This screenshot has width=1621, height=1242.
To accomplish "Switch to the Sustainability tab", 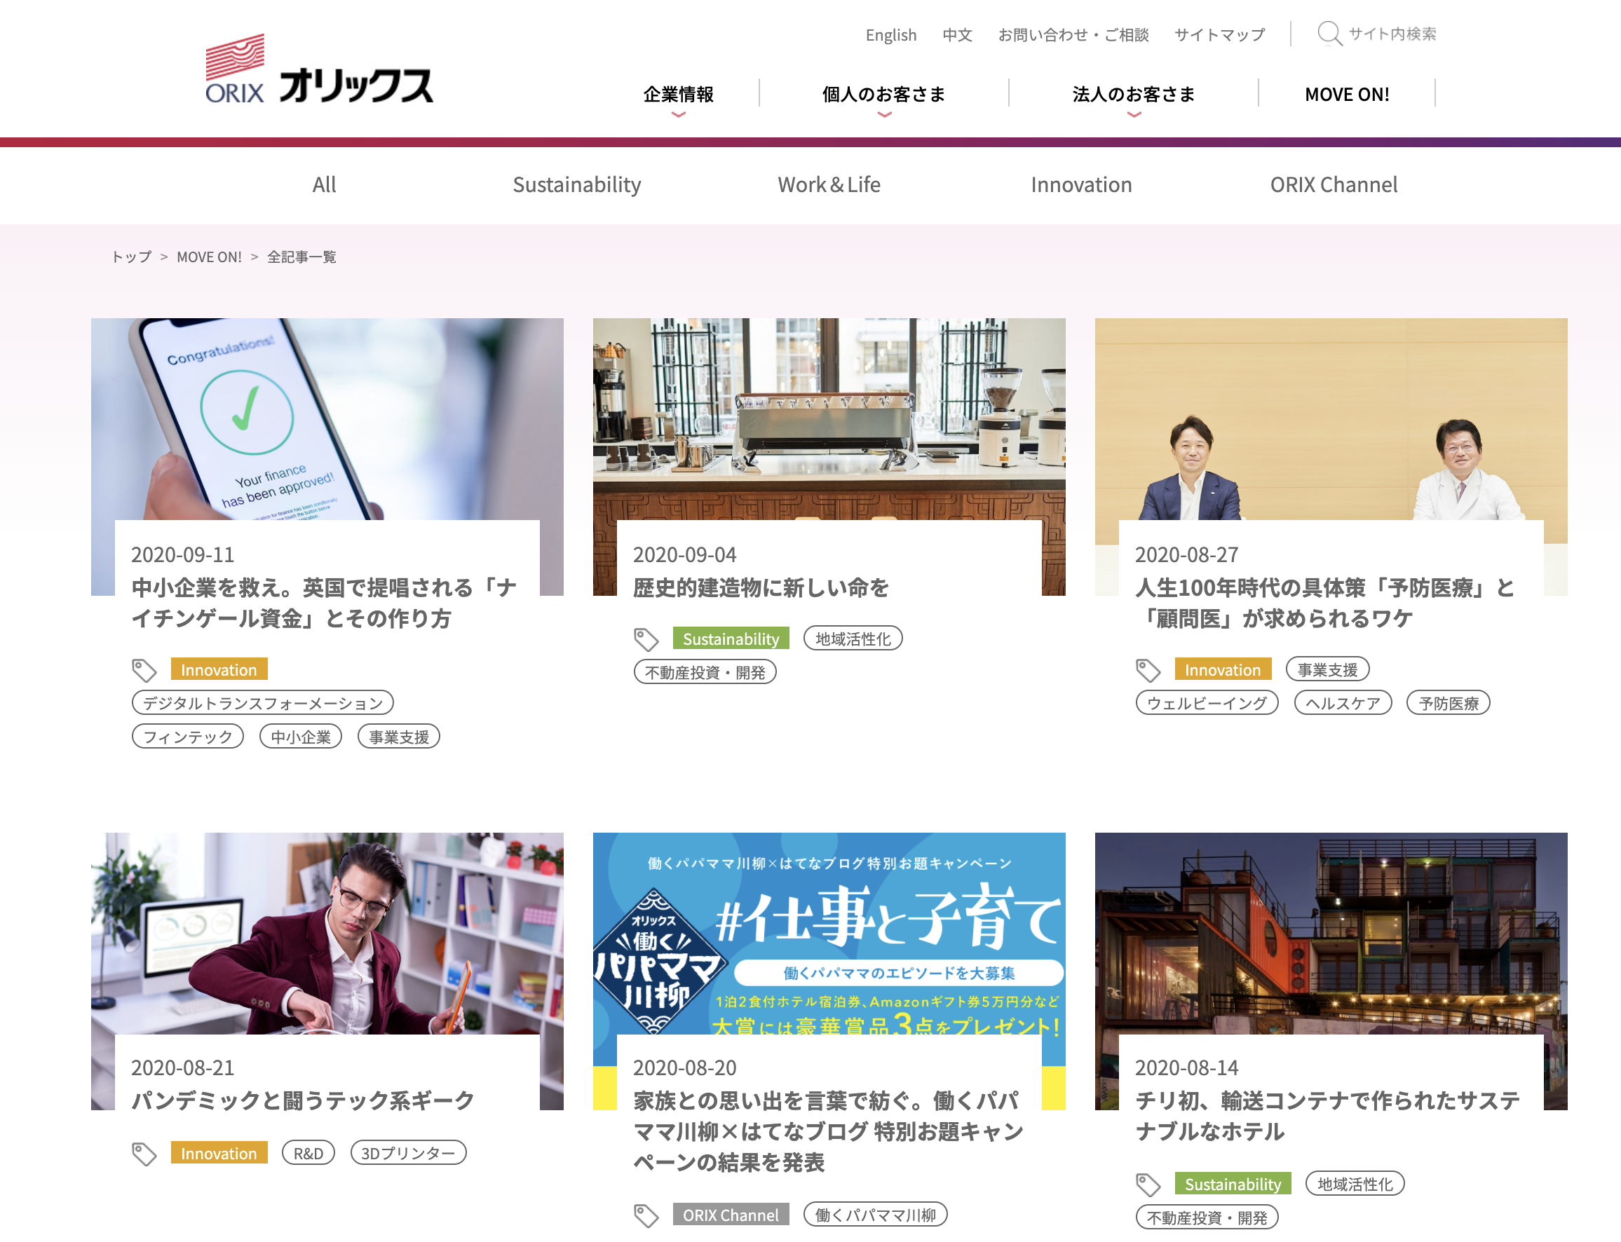I will coord(577,185).
